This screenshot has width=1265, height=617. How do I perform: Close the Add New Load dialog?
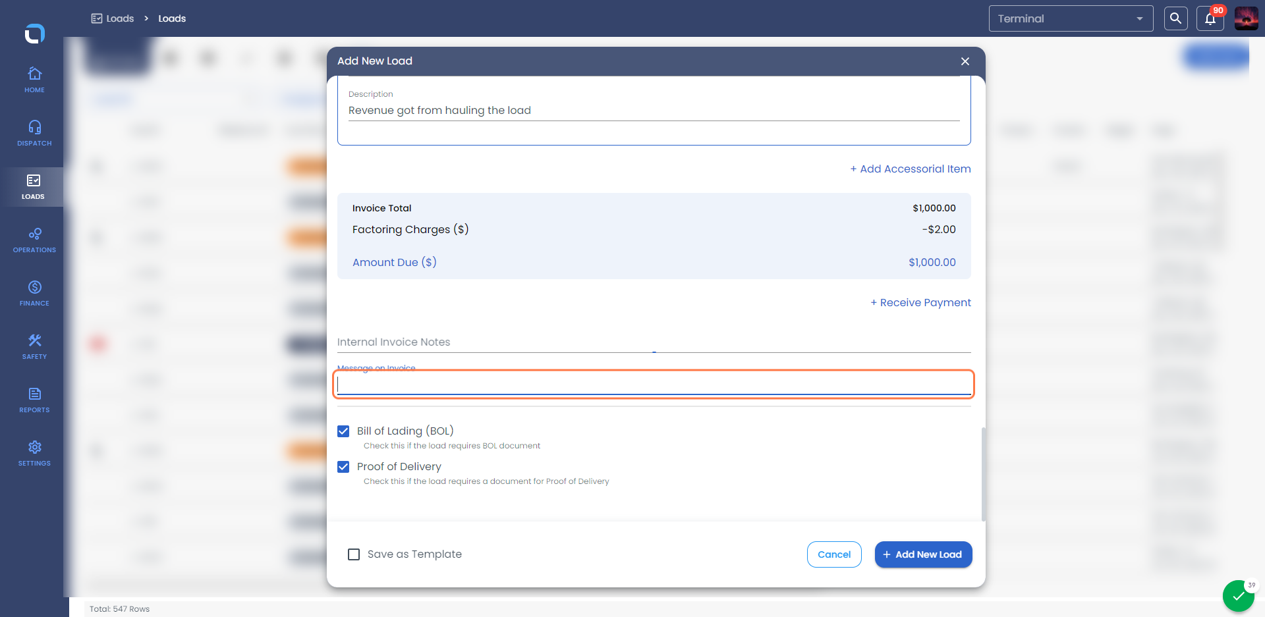point(965,61)
